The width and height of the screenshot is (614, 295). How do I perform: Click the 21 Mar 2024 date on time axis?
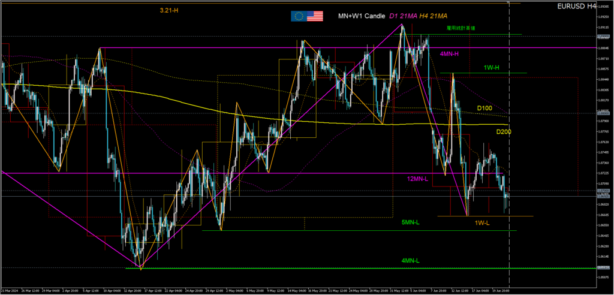10,290
